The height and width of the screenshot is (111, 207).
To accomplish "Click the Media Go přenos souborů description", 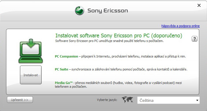I will (118, 85).
